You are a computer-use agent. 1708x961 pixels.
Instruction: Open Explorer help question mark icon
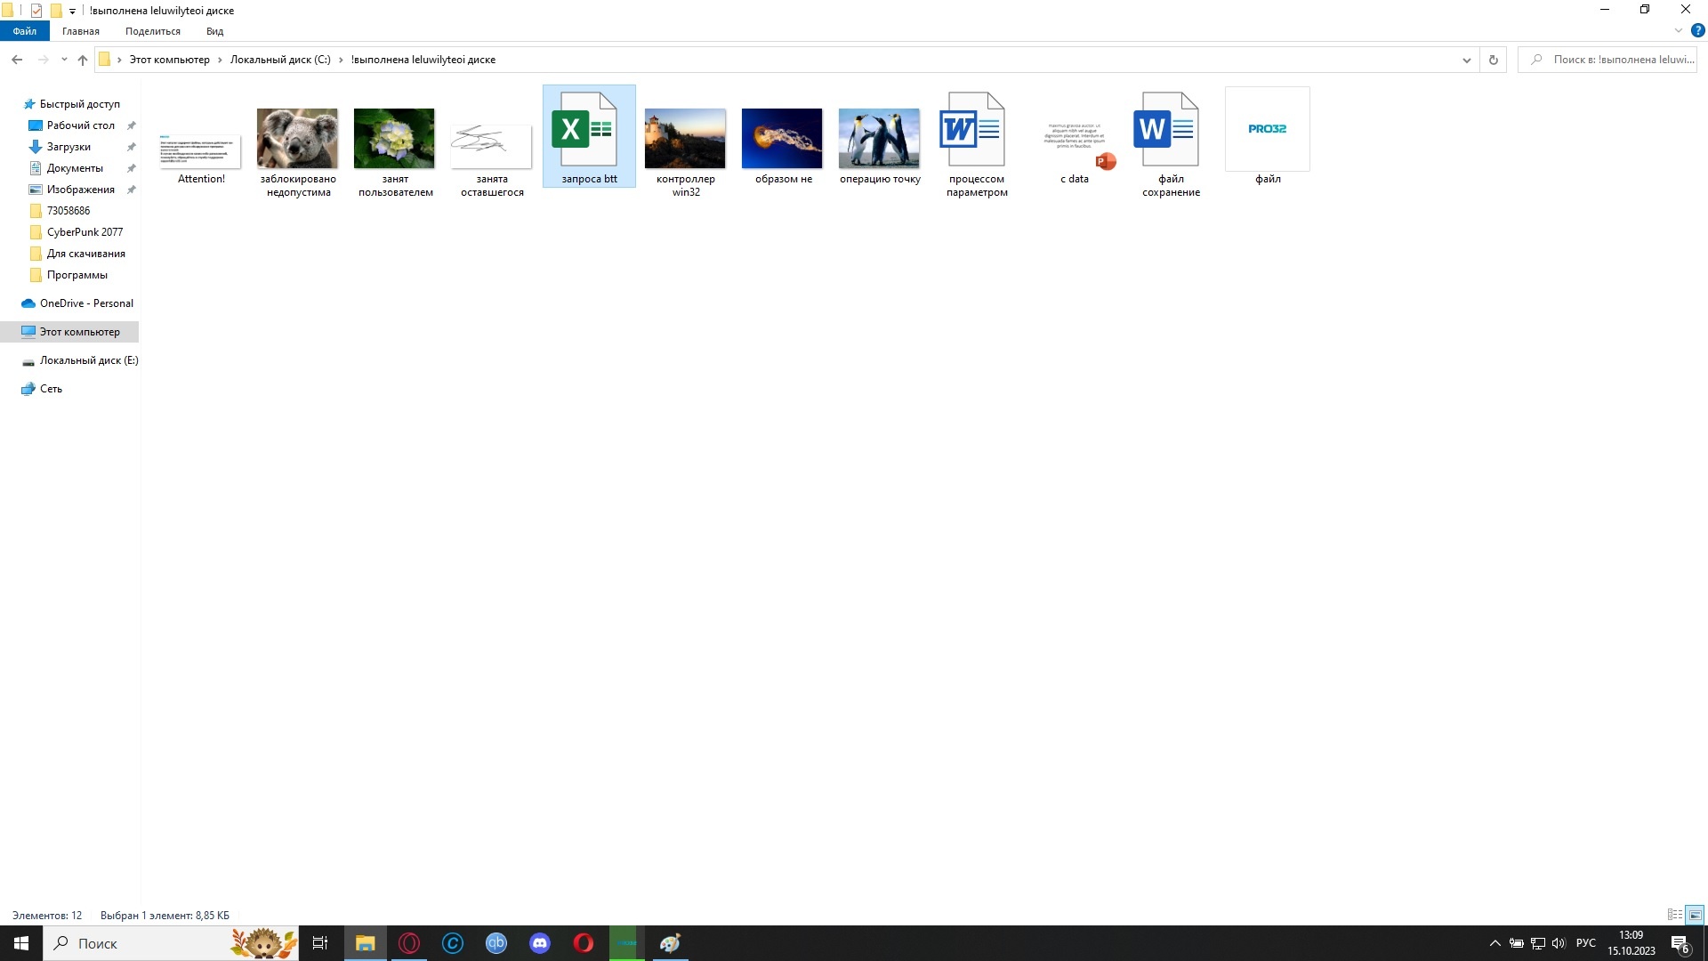[x=1697, y=30]
